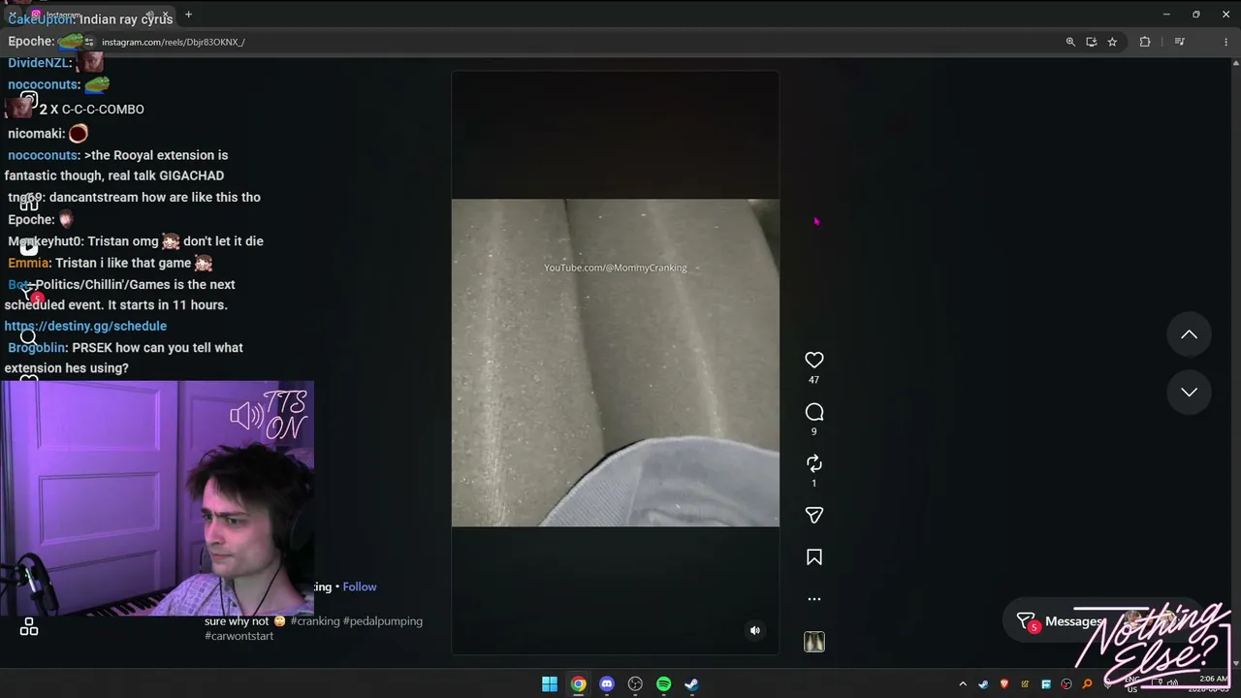Image resolution: width=1241 pixels, height=698 pixels.
Task: Click the Steam icon in the system tray
Action: point(983,684)
